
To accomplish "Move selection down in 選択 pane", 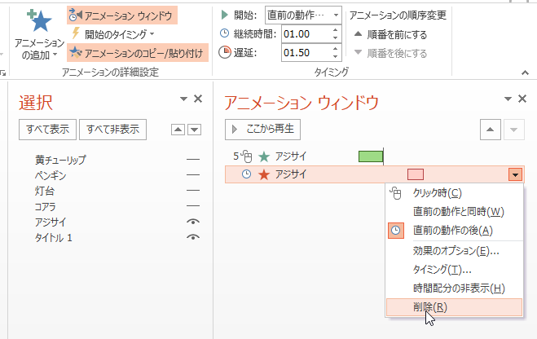I will pos(195,130).
